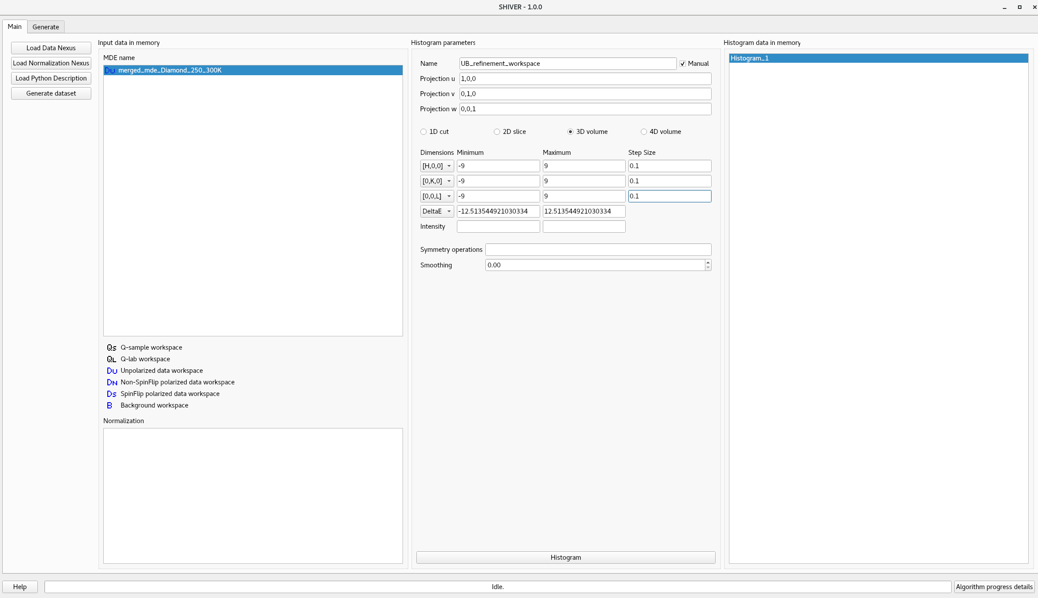Click the Background workspace icon
Viewport: 1038px width, 598px height.
110,405
